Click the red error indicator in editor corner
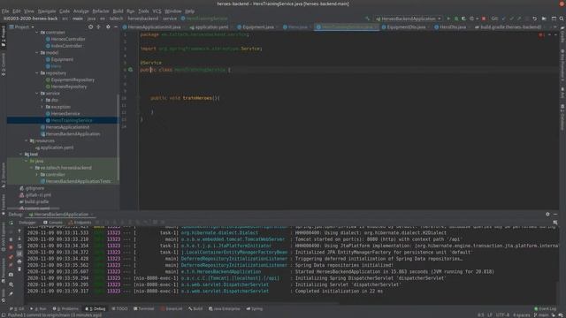The width and height of the screenshot is (566, 318). (x=541, y=35)
